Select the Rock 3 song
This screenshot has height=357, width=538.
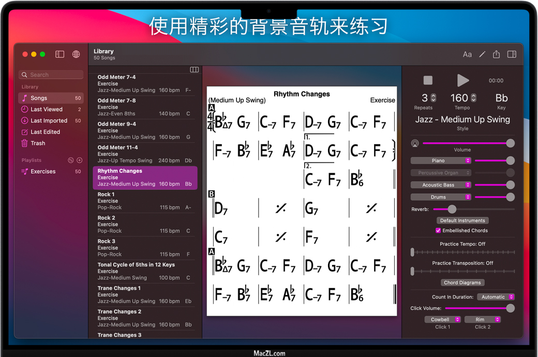145,248
